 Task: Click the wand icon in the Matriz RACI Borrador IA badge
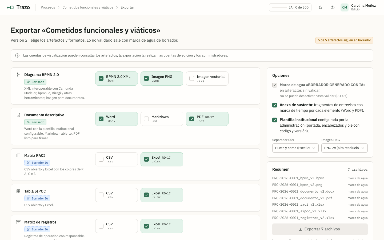(28, 163)
